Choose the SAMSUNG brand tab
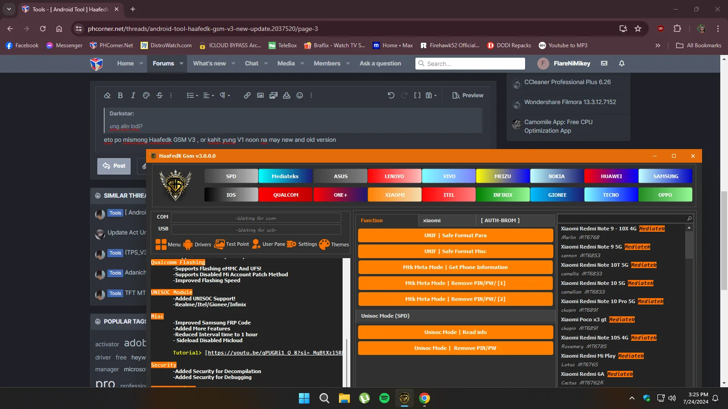This screenshot has height=409, width=728. [666, 176]
